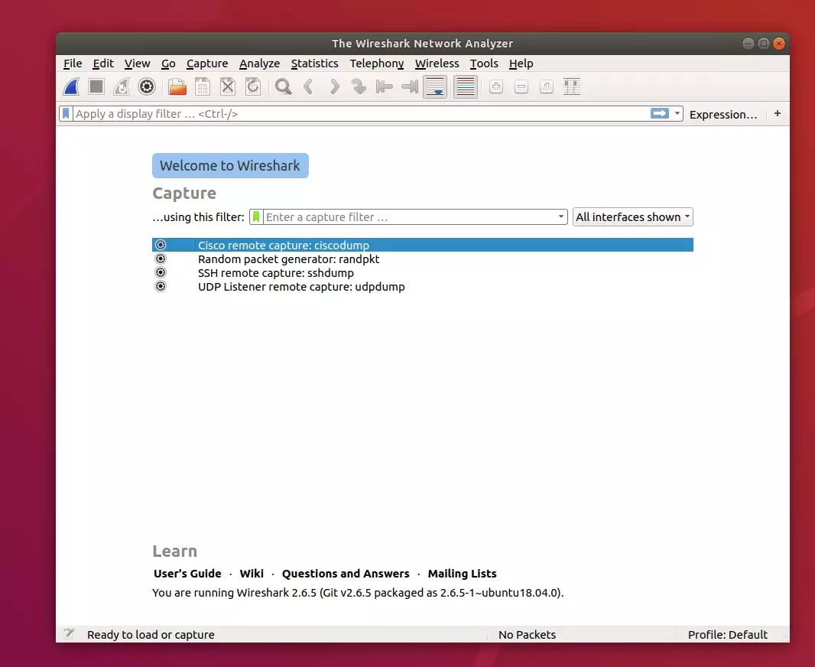Click gear icon beside udpdump
815x667 pixels.
pos(161,286)
